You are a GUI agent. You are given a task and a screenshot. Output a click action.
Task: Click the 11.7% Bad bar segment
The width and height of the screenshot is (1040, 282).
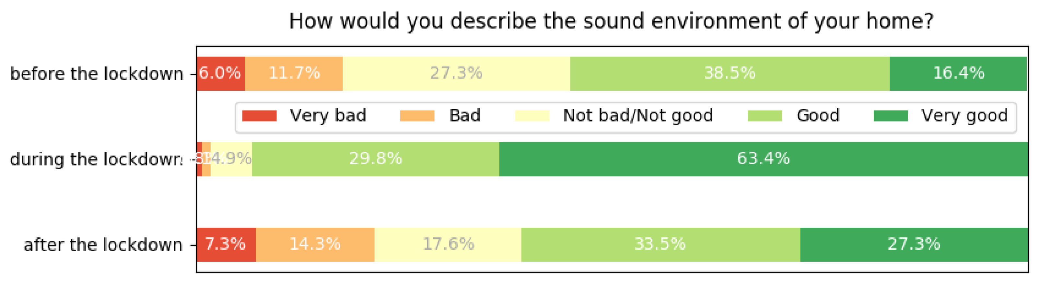point(294,74)
